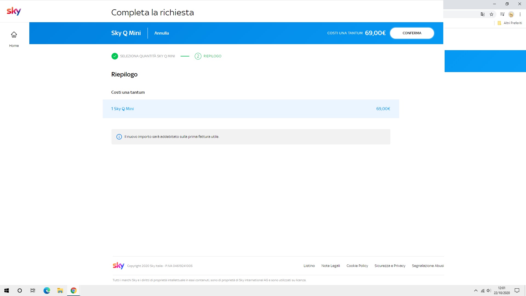Open the network status tray icon
526x296 pixels.
coord(483,291)
